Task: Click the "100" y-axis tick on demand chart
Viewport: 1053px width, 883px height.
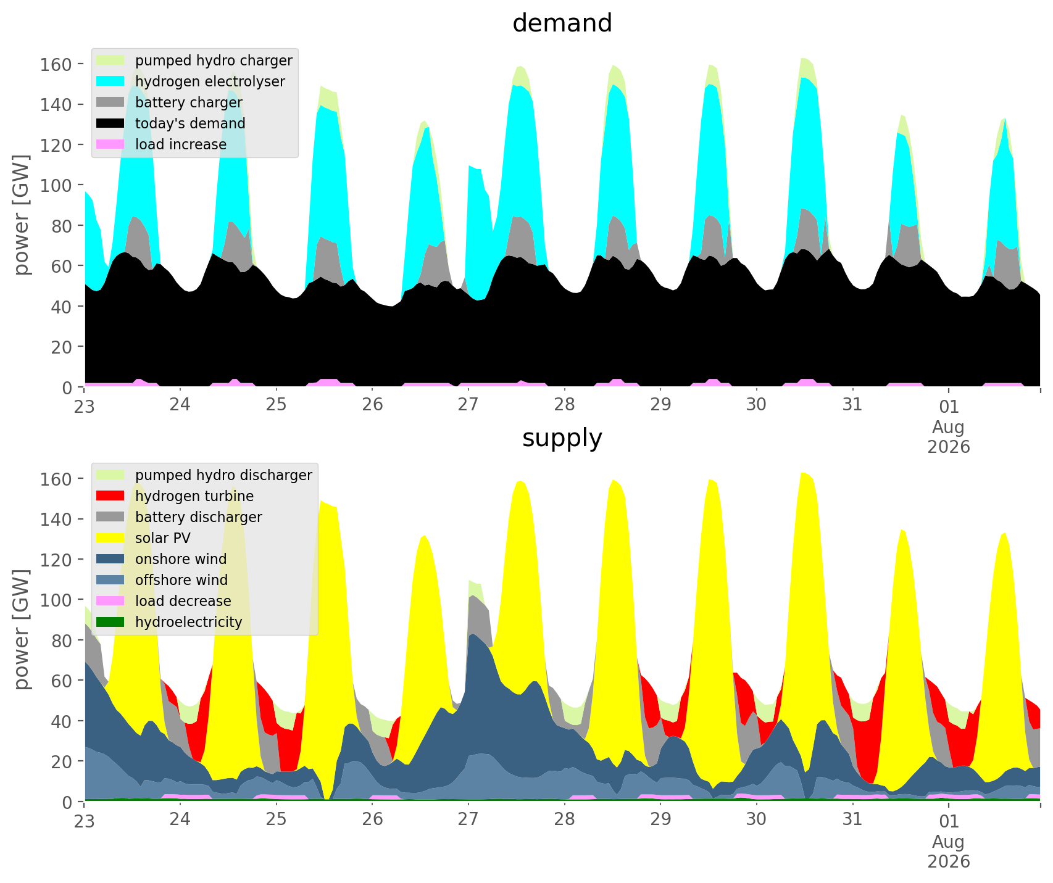Action: (x=57, y=185)
